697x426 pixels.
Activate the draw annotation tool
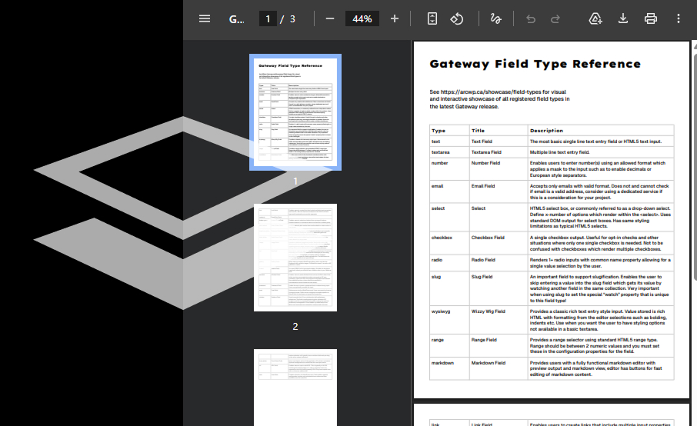495,18
